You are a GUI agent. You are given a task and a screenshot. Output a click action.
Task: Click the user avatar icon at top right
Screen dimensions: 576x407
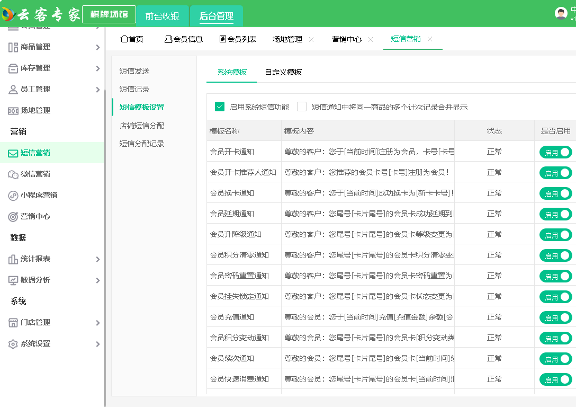point(561,13)
